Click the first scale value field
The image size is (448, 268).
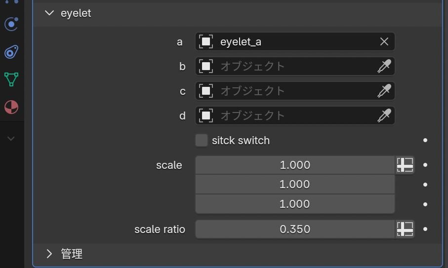click(x=295, y=165)
